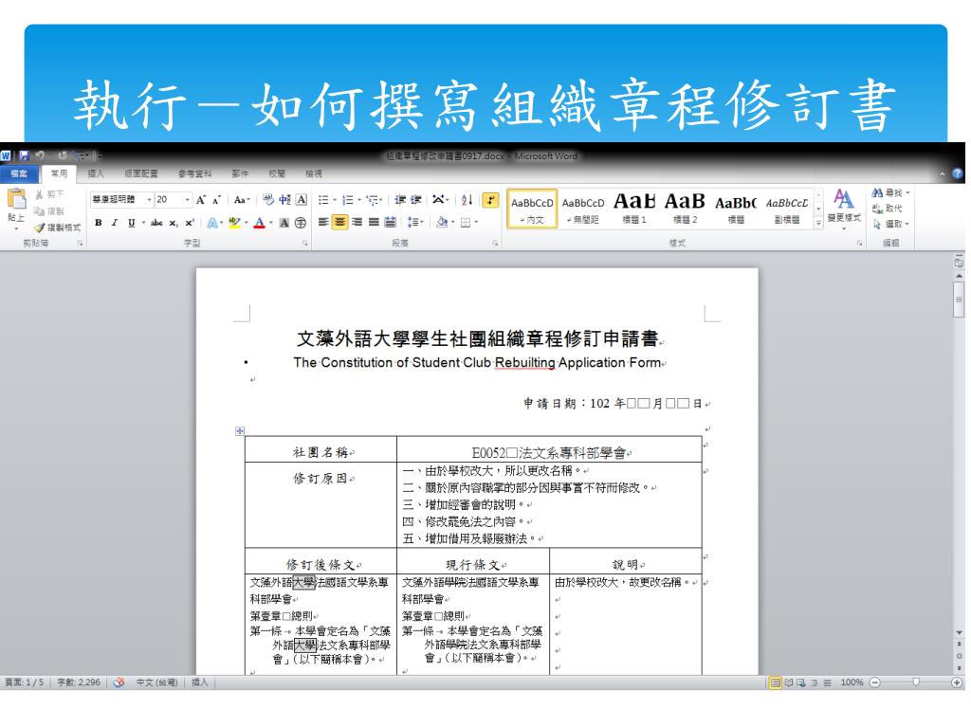Image resolution: width=971 pixels, height=728 pixels.
Task: Click the Decrease Indent icon
Action: pos(400,199)
